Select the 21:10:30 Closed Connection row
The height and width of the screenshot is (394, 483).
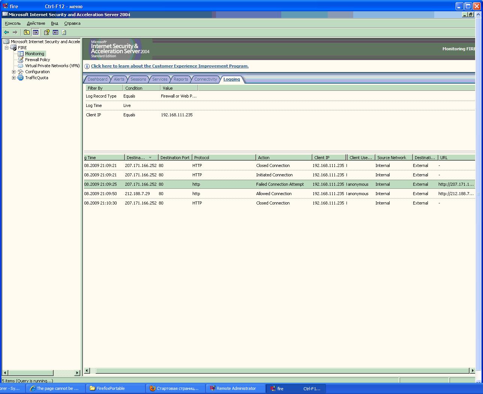pos(279,203)
